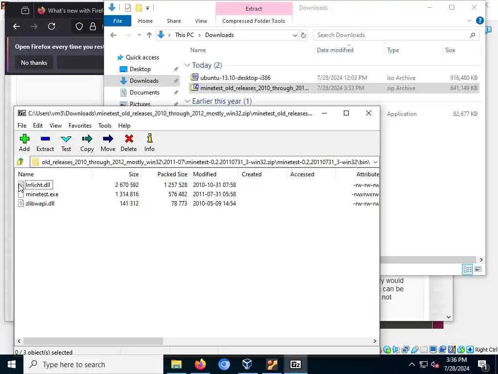Reload page in Firefox
This screenshot has width=498, height=374.
[52, 26]
